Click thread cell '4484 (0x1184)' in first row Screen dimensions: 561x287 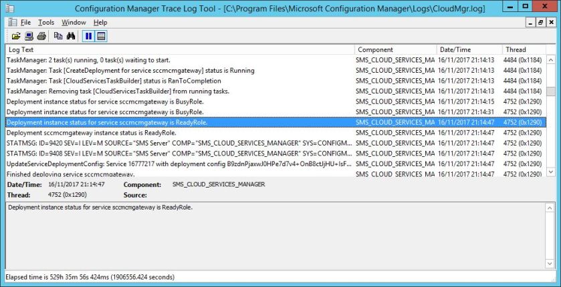click(x=522, y=60)
